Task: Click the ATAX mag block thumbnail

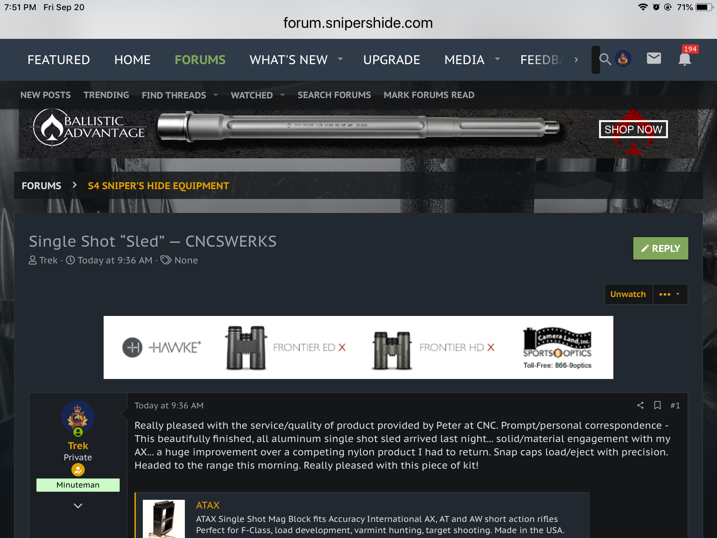Action: coord(163,519)
